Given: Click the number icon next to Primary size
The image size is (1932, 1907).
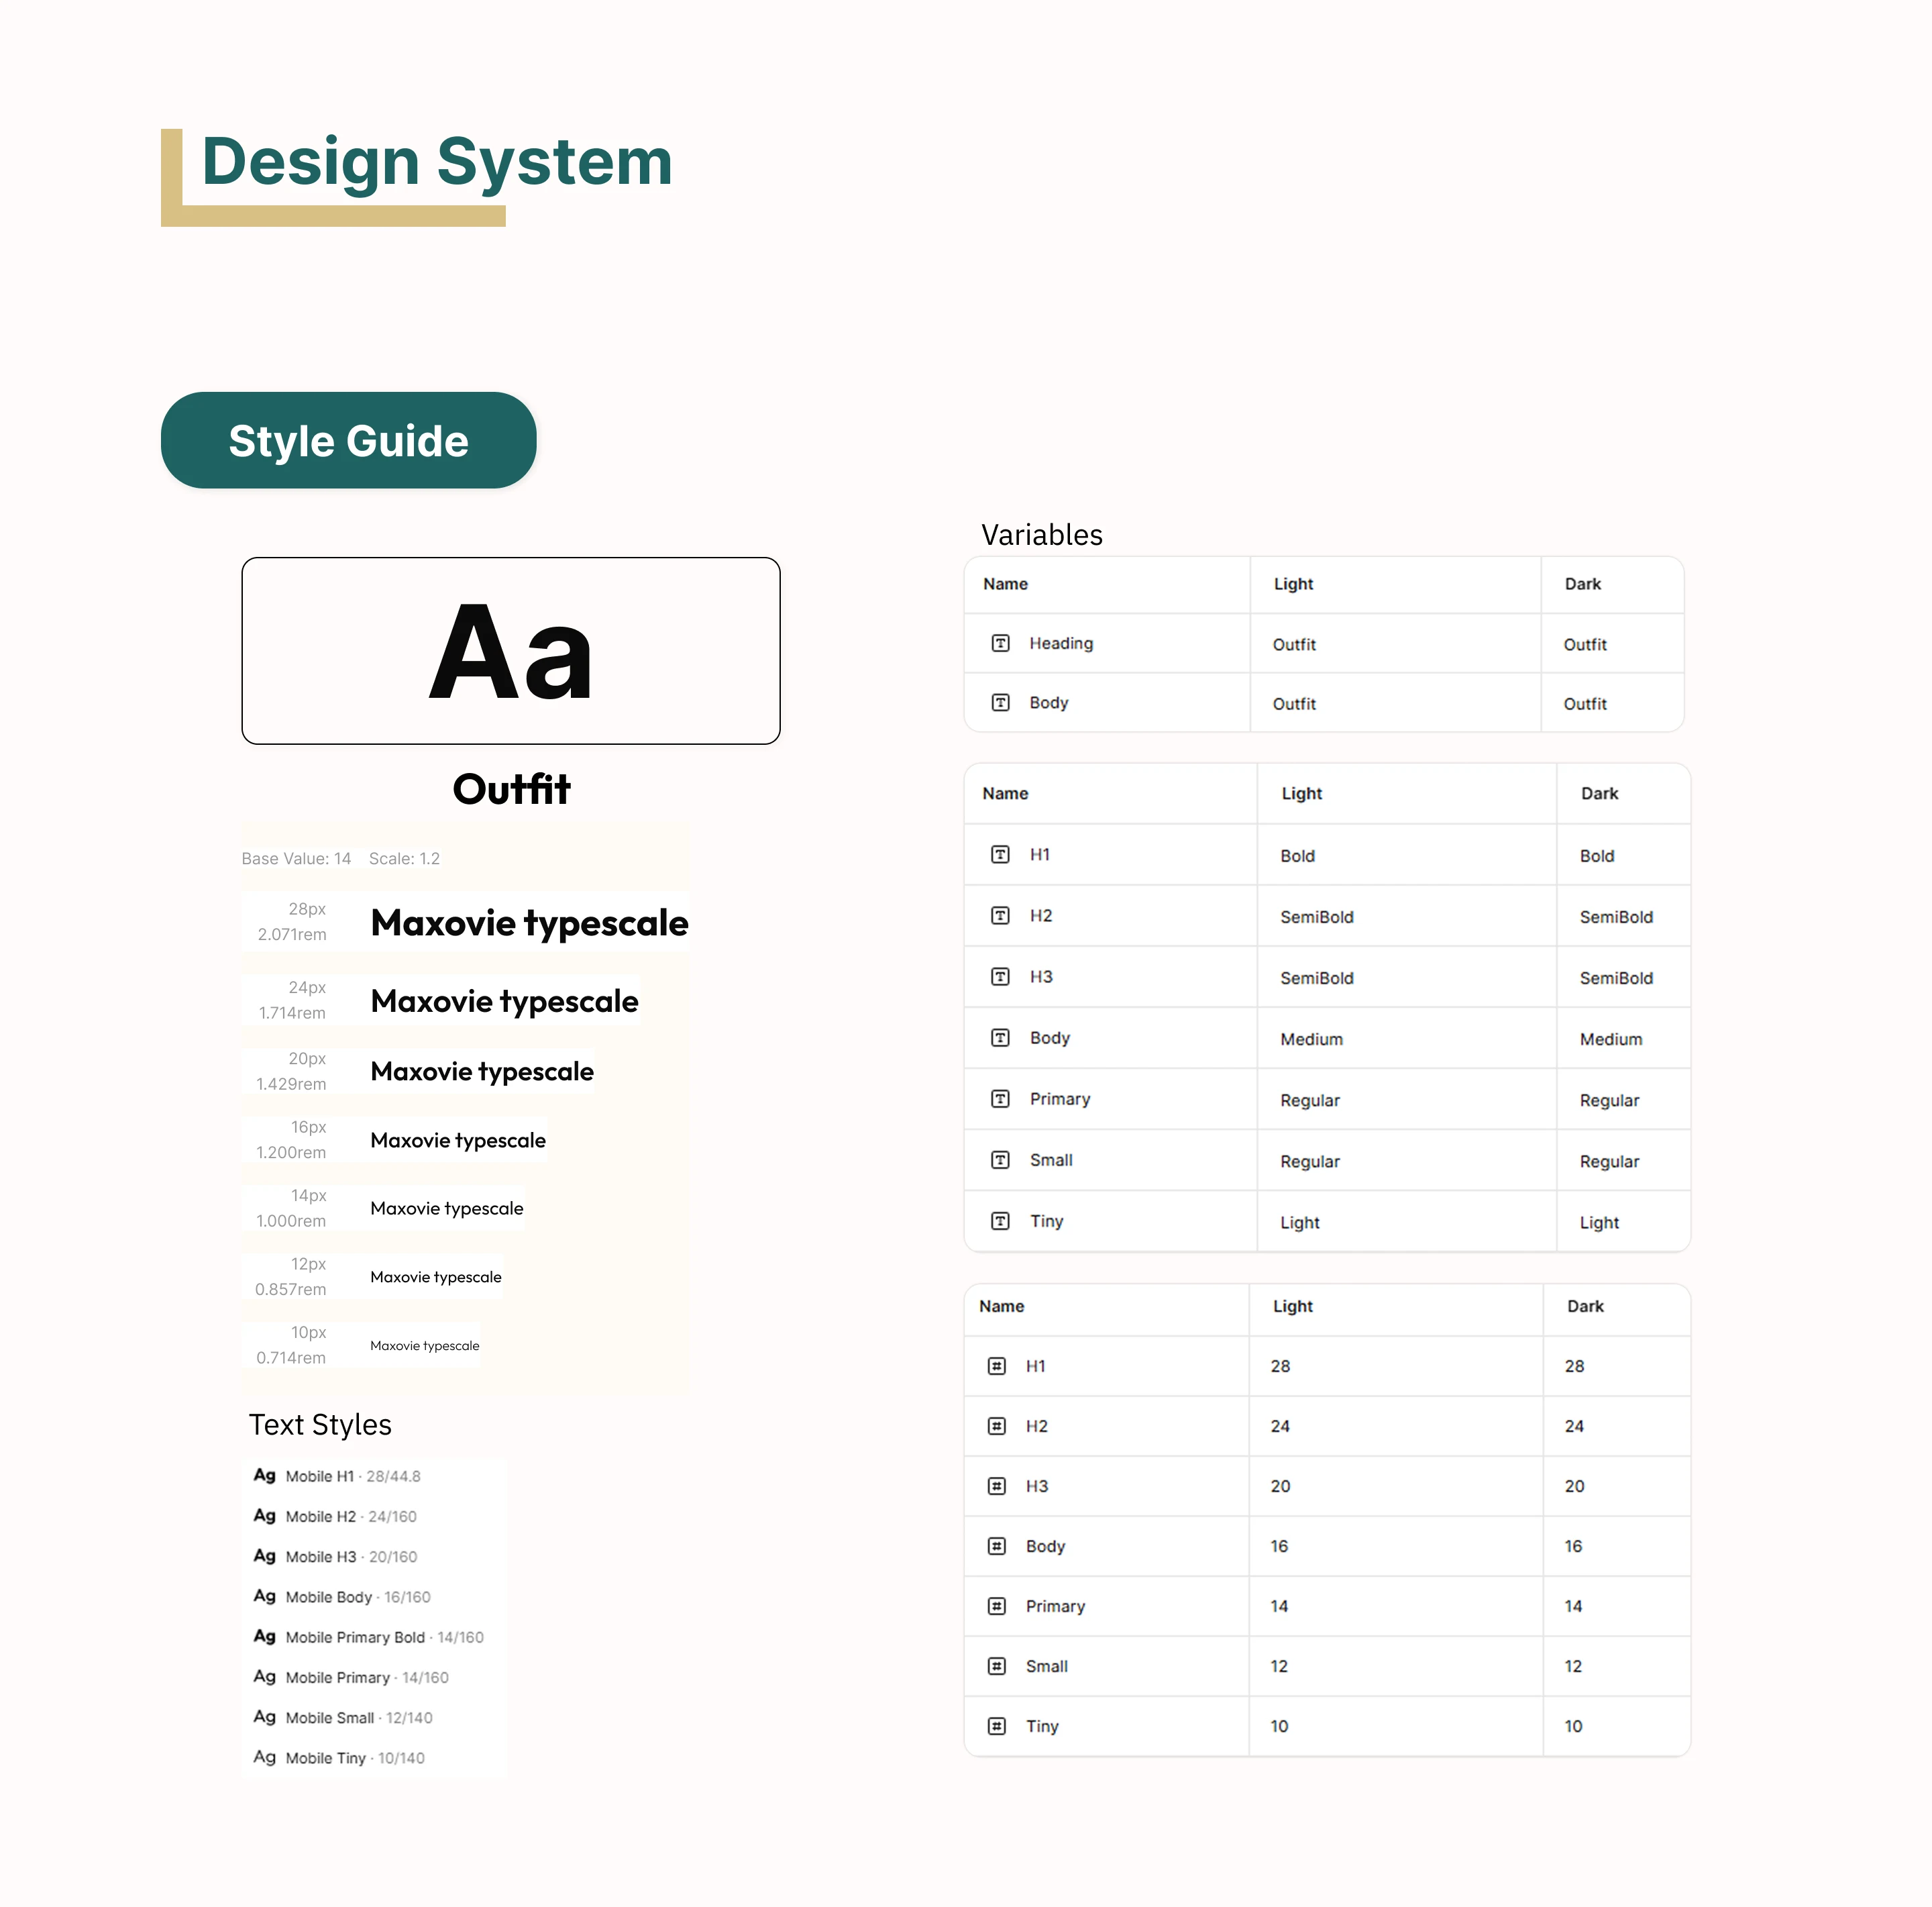Looking at the screenshot, I should tap(996, 1605).
